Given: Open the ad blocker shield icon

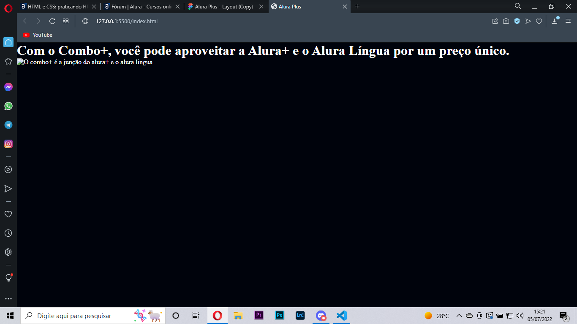Looking at the screenshot, I should (517, 21).
